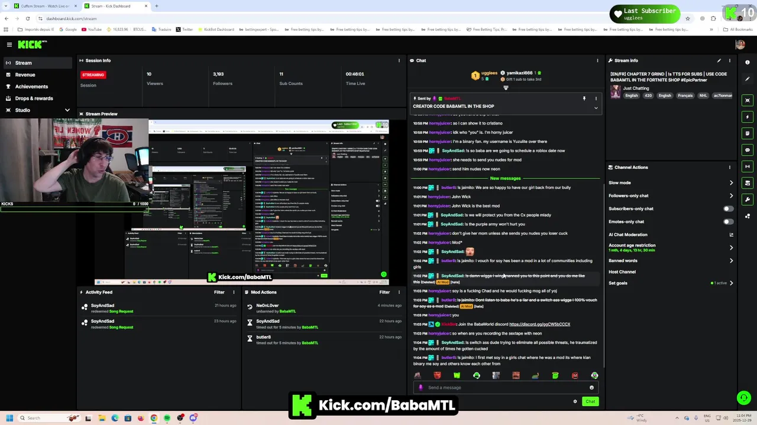Open the Stream info options menu
The width and height of the screenshot is (757, 425).
coord(730,60)
